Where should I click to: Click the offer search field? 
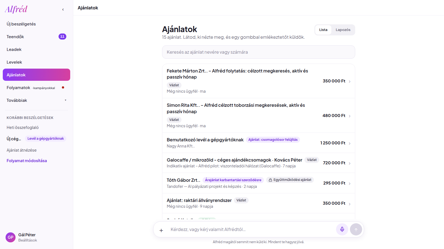(x=258, y=52)
